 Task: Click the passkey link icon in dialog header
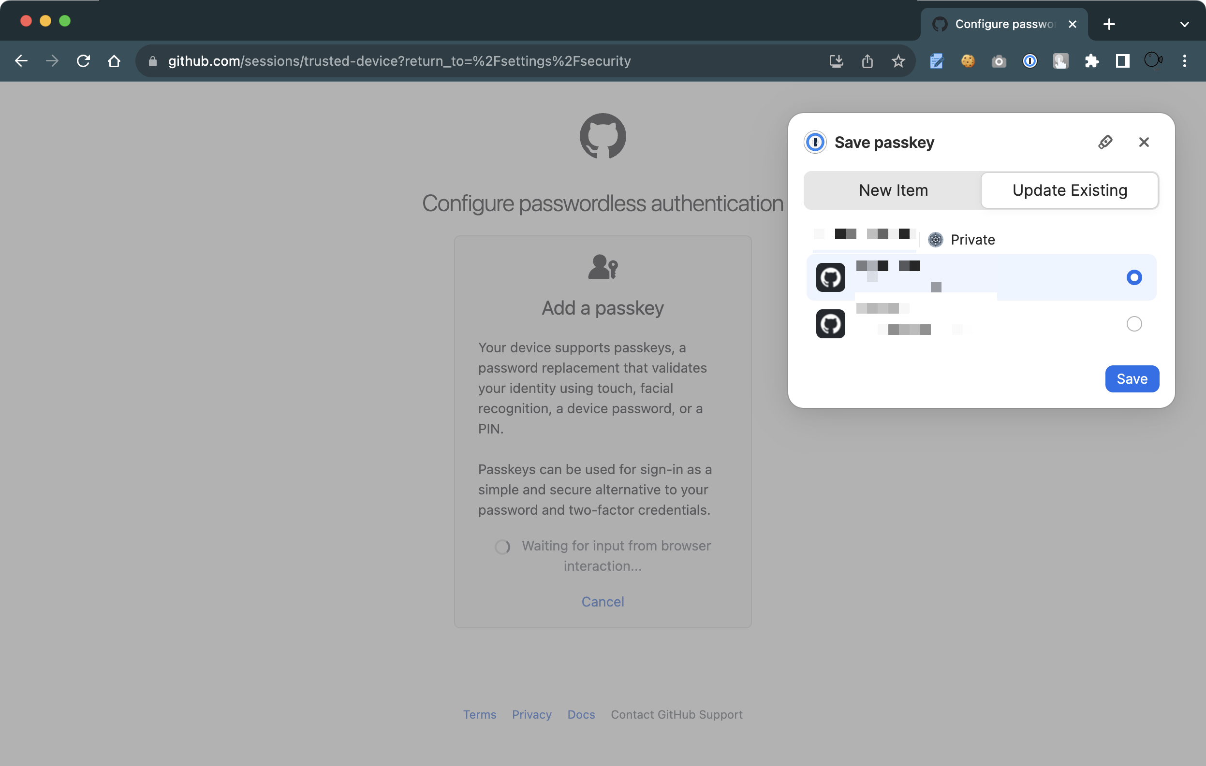[x=1105, y=142]
